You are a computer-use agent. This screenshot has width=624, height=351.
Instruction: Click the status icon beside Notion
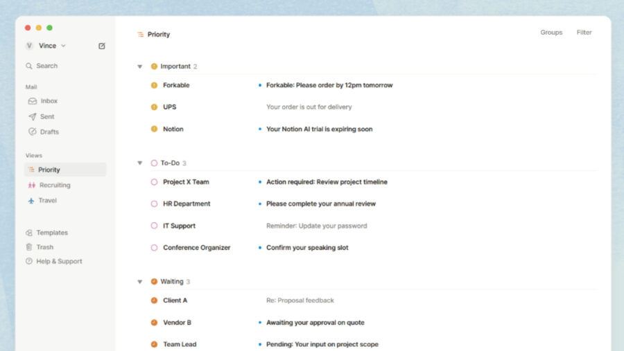154,129
